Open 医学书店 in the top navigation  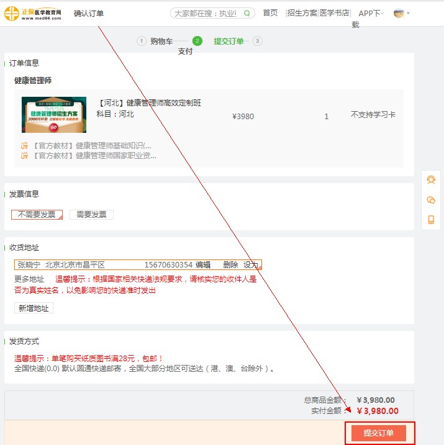pos(335,13)
